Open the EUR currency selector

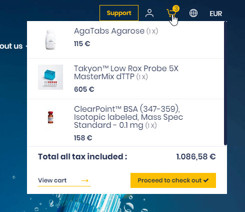click(216, 14)
